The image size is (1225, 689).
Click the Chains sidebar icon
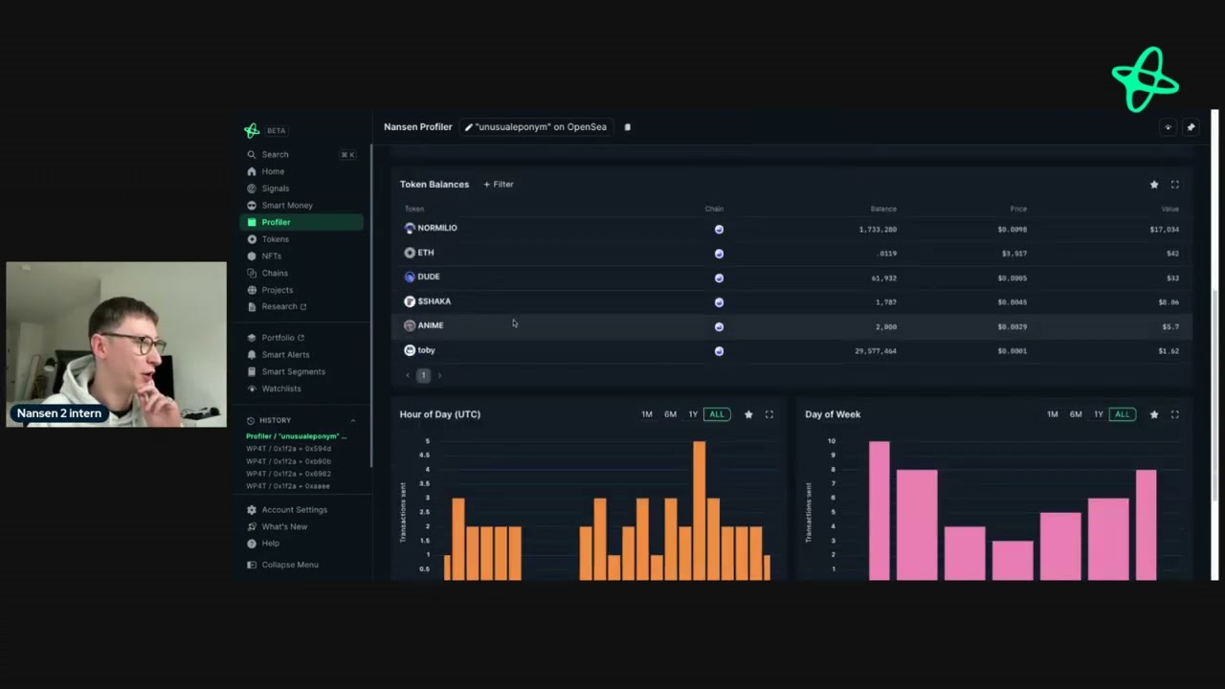point(252,273)
